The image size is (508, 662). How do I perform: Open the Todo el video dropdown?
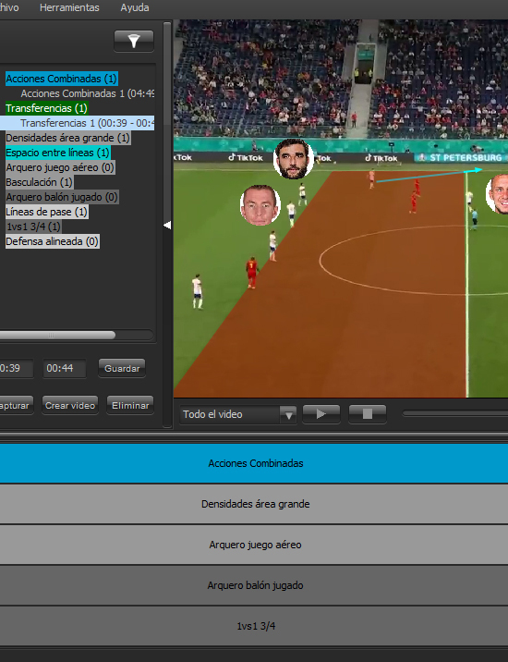238,414
